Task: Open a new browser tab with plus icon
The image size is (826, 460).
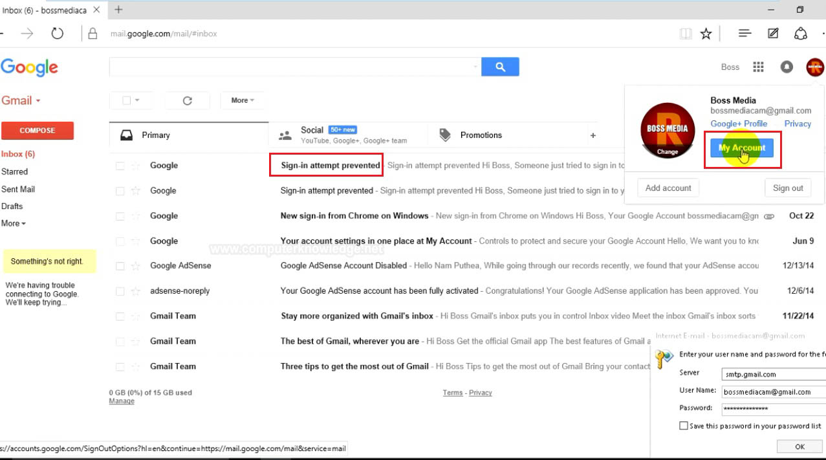Action: [x=118, y=10]
